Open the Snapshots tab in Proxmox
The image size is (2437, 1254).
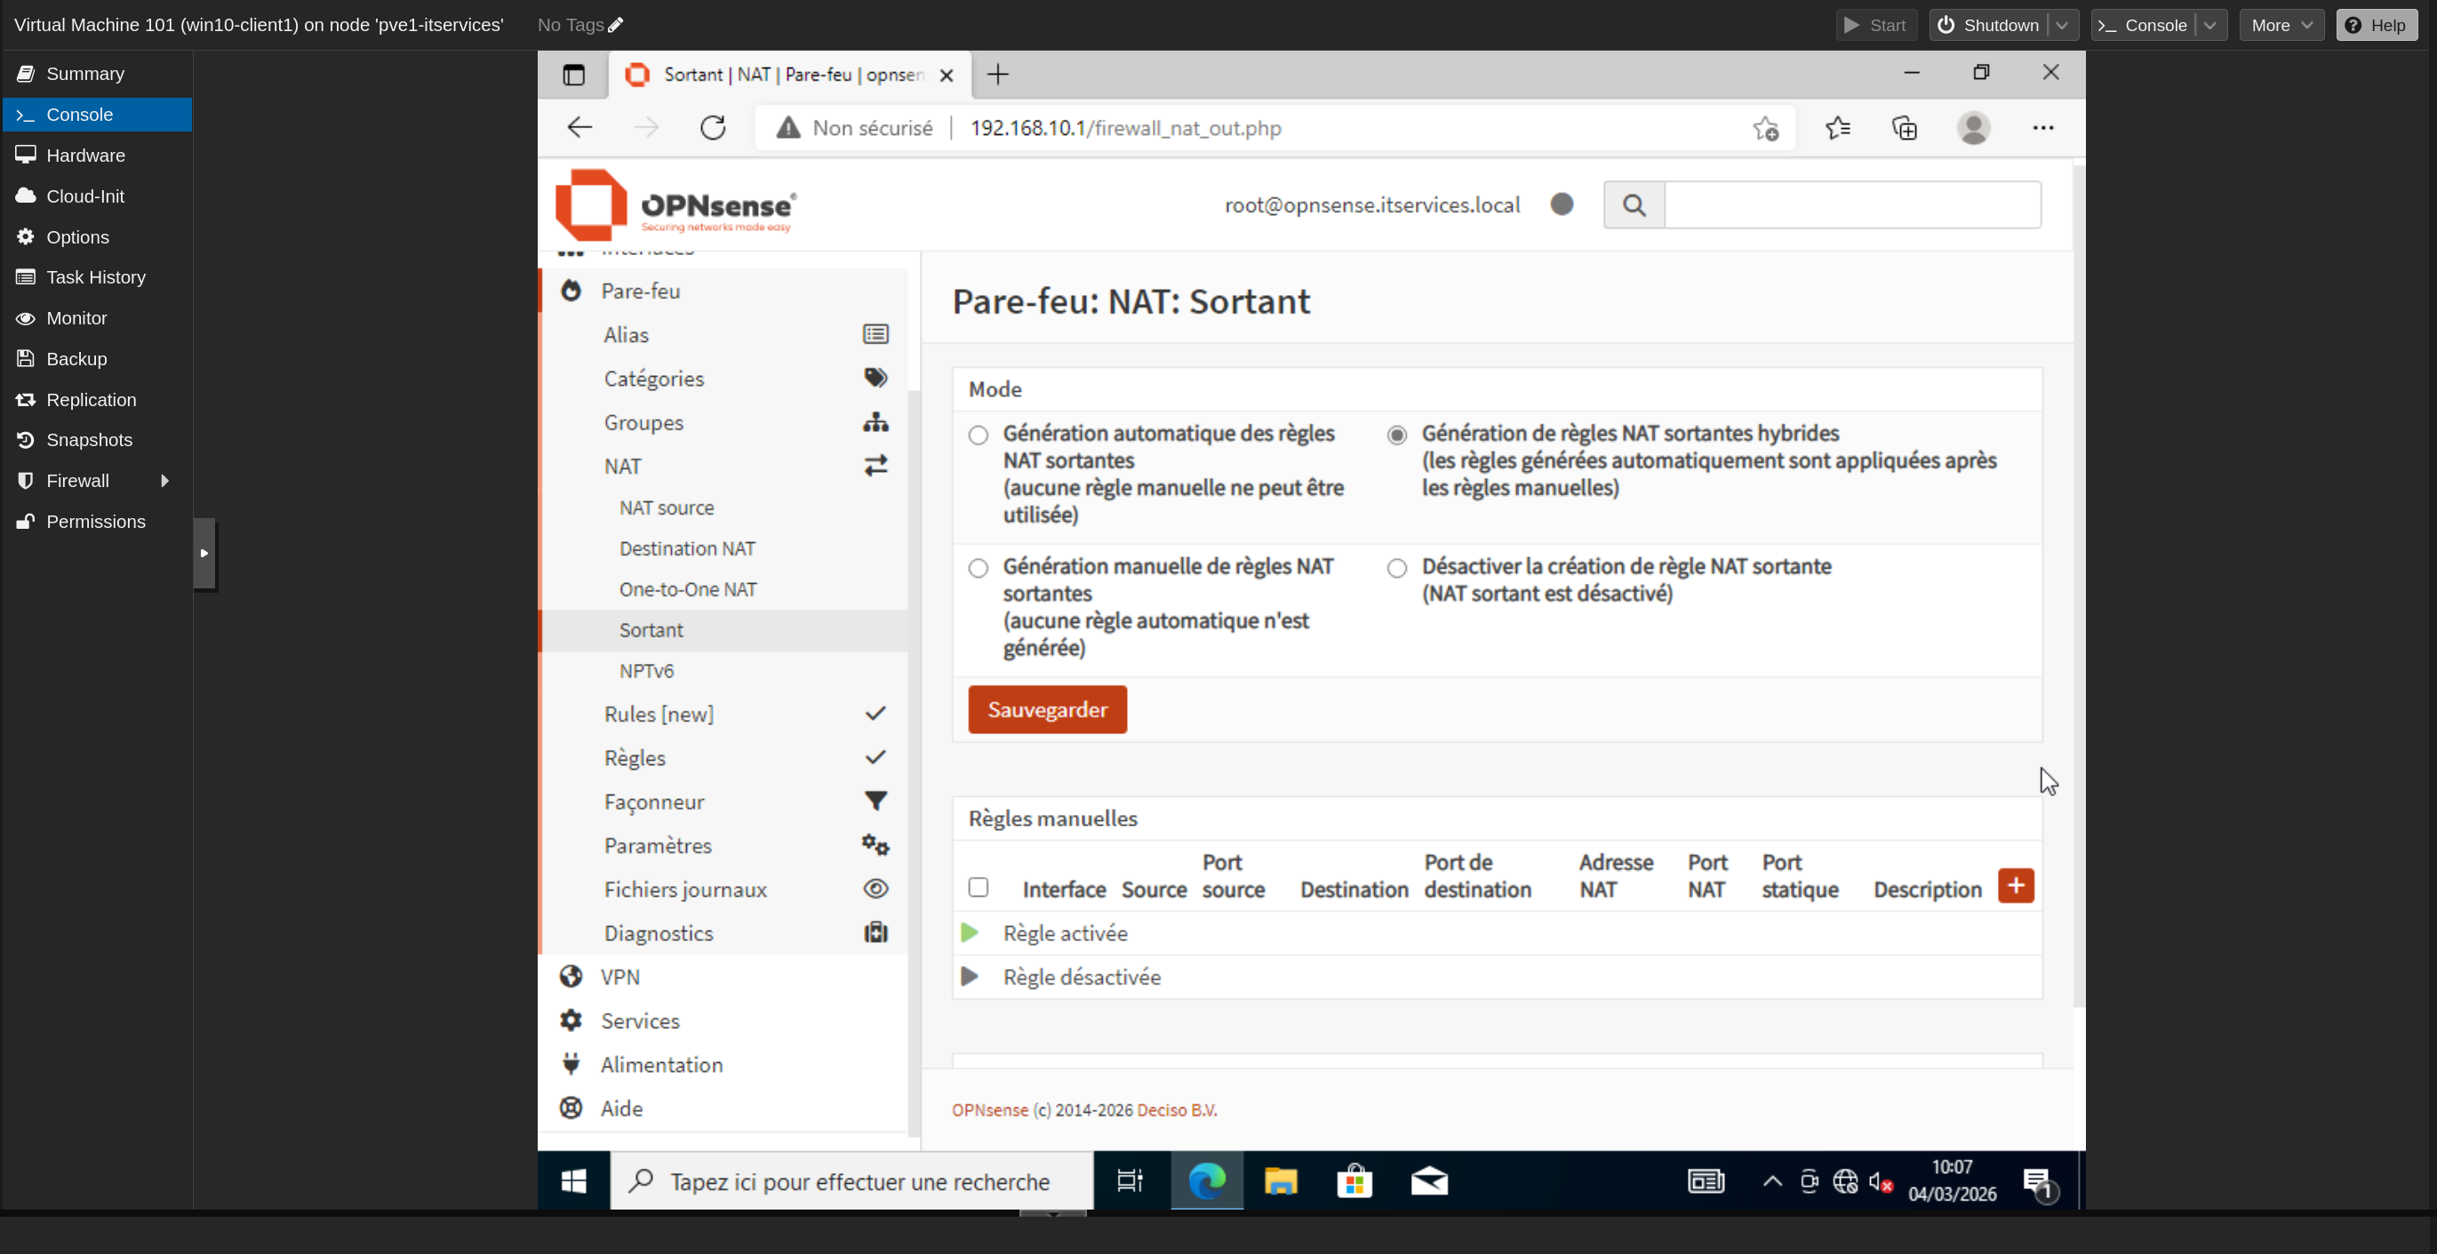pyautogui.click(x=89, y=440)
